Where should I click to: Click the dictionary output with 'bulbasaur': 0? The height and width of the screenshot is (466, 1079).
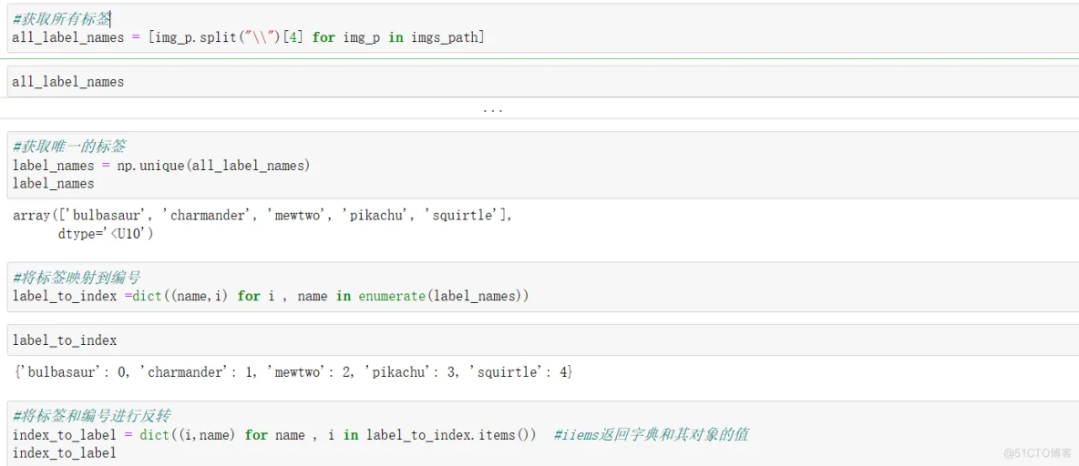[x=293, y=372]
